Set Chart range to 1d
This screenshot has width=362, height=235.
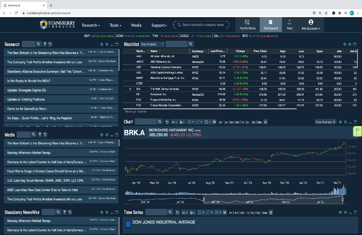[x=220, y=122]
